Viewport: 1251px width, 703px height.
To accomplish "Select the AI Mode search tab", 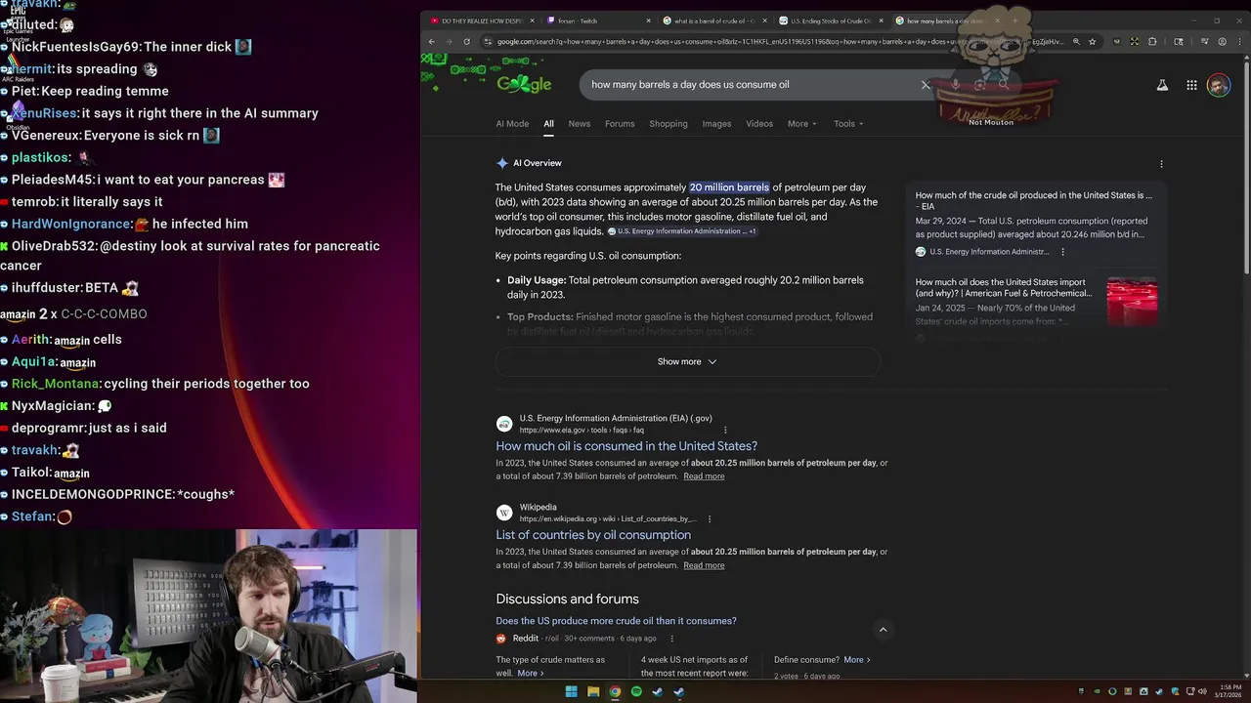I will 512,124.
